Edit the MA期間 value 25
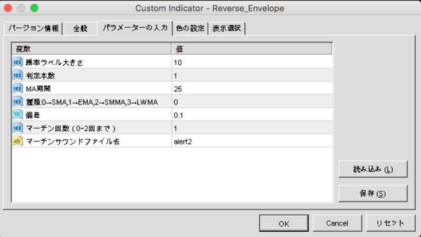Viewport: 421px width, 237px height. click(x=252, y=88)
